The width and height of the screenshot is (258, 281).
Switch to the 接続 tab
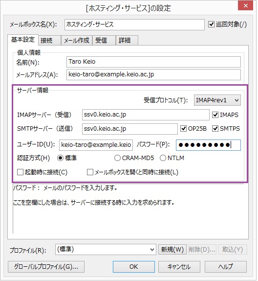[x=50, y=41]
